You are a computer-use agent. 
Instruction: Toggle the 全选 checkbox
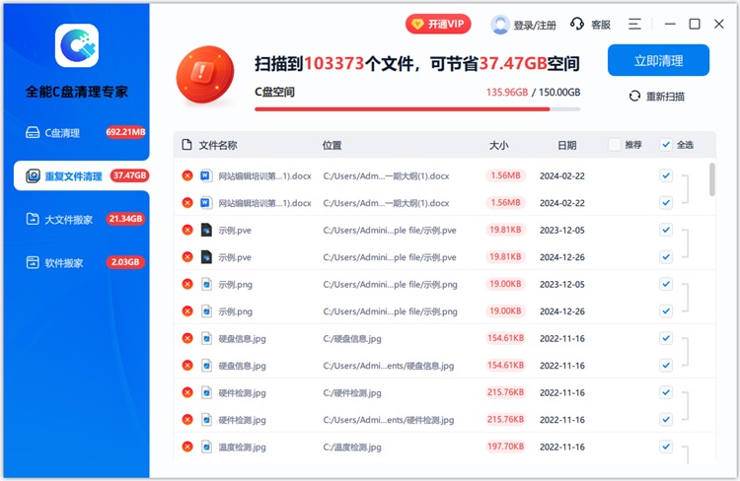coord(666,144)
